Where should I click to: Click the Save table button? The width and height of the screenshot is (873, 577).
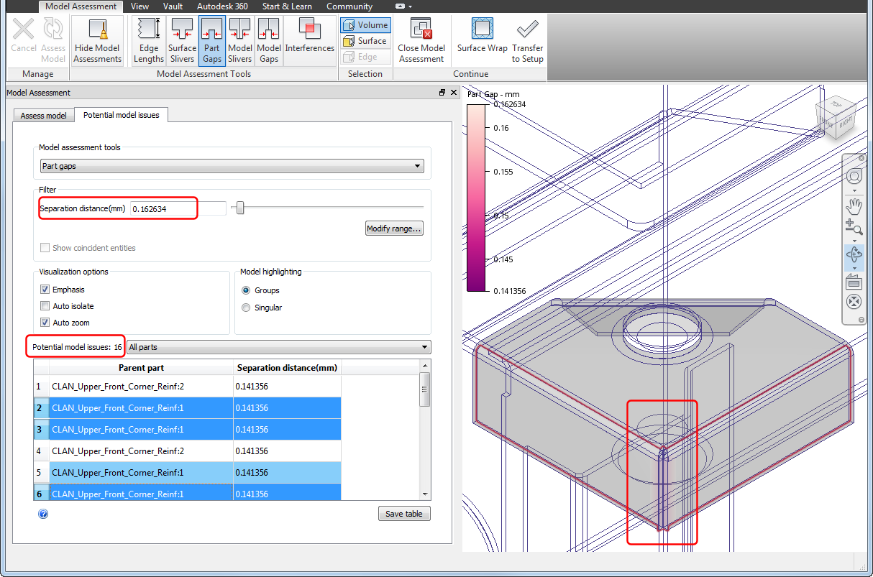(404, 514)
